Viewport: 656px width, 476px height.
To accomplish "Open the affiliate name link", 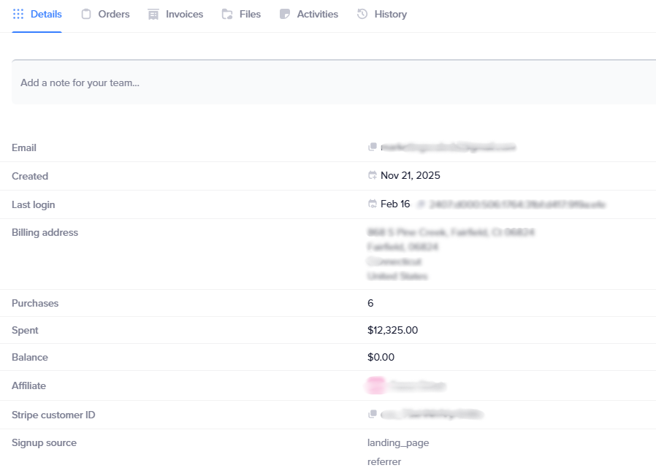I will click(417, 385).
